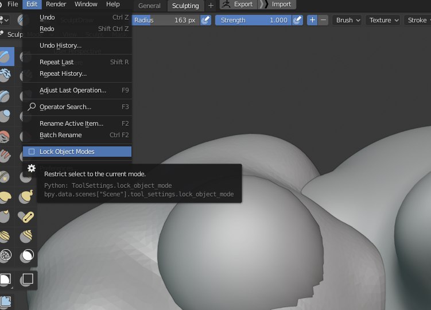Select the red Smooth brush icon
This screenshot has width=431, height=310.
[5, 137]
